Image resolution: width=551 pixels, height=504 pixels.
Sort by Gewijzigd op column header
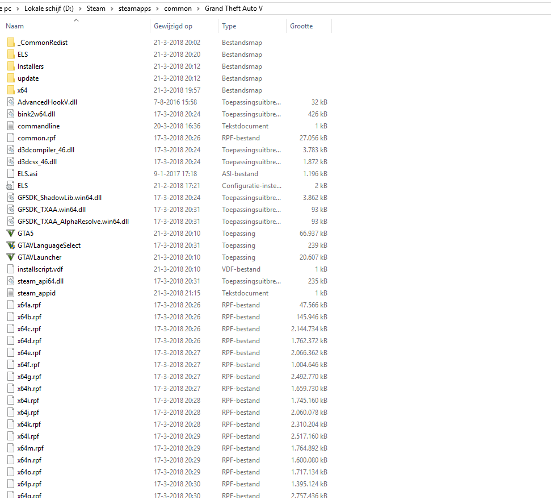(x=173, y=26)
